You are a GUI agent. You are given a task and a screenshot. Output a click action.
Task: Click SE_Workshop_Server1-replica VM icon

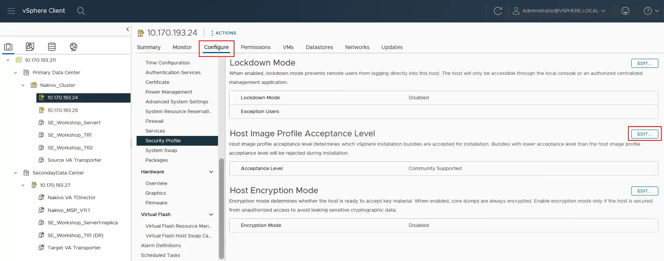(42, 222)
